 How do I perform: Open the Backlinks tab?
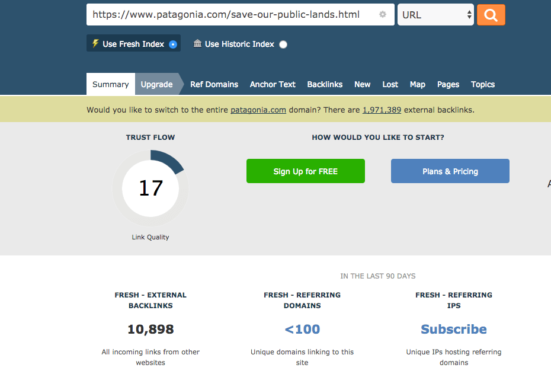click(x=325, y=84)
